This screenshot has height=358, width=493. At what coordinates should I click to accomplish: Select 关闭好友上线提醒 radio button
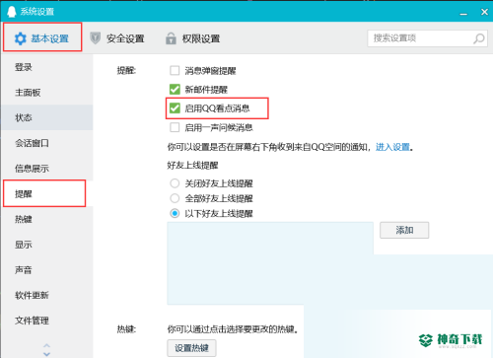(x=175, y=183)
